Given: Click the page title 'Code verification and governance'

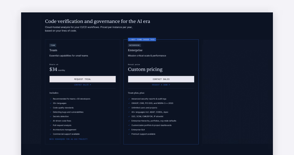Looking at the screenshot, I should 97,21.
